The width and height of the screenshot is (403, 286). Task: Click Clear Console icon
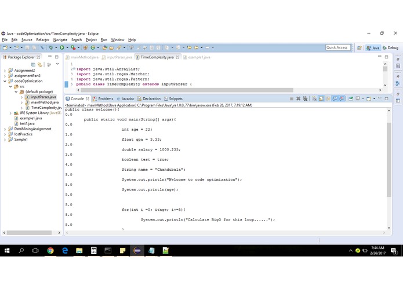314,99
